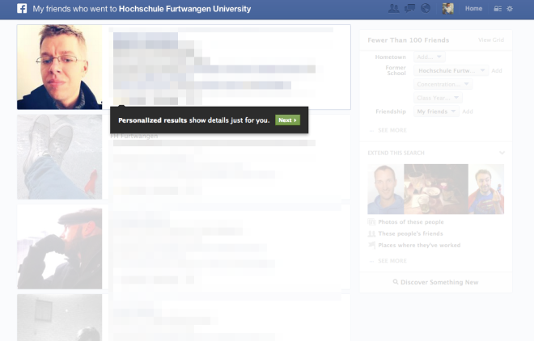Expand SEE MORE under Extend This Search
This screenshot has height=341, width=534.
click(392, 261)
